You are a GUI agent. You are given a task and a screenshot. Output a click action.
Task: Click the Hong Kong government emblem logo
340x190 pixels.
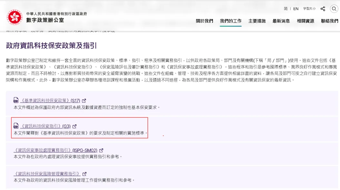[x=15, y=16]
